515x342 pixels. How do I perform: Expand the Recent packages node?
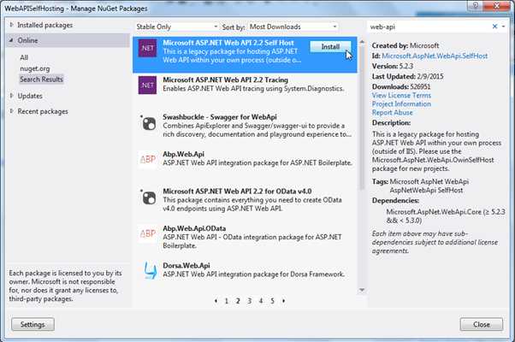pyautogui.click(x=11, y=111)
